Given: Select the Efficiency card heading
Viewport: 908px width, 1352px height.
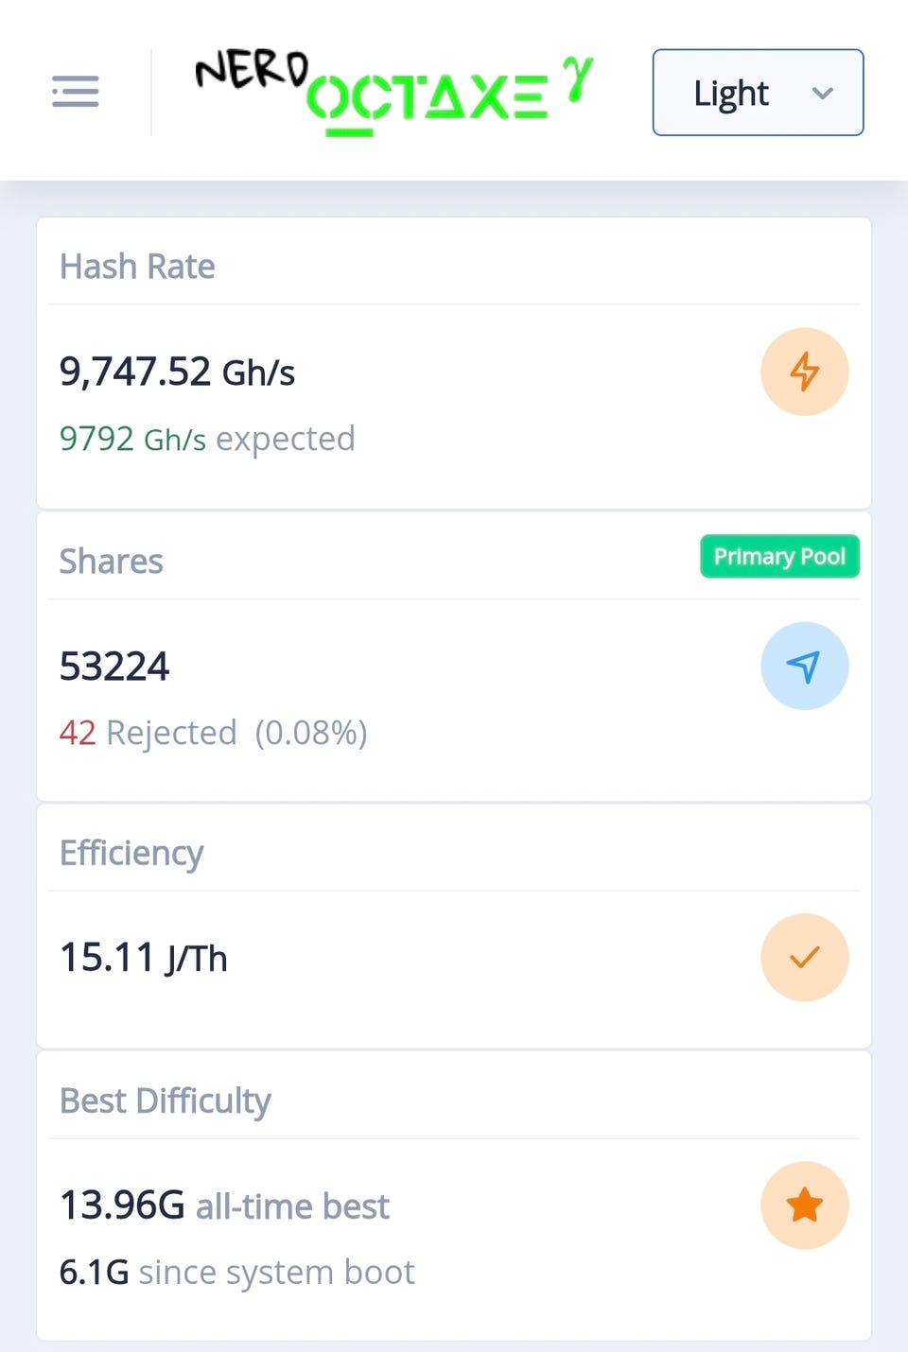Looking at the screenshot, I should pos(131,853).
